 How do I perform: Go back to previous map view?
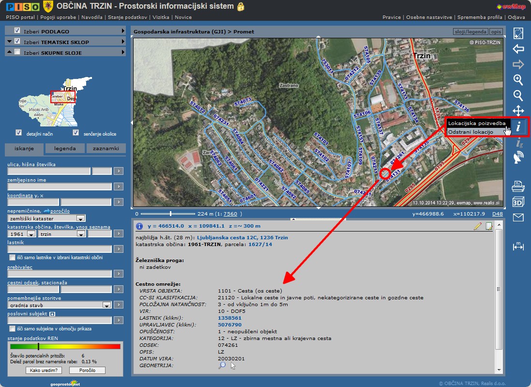(518, 49)
